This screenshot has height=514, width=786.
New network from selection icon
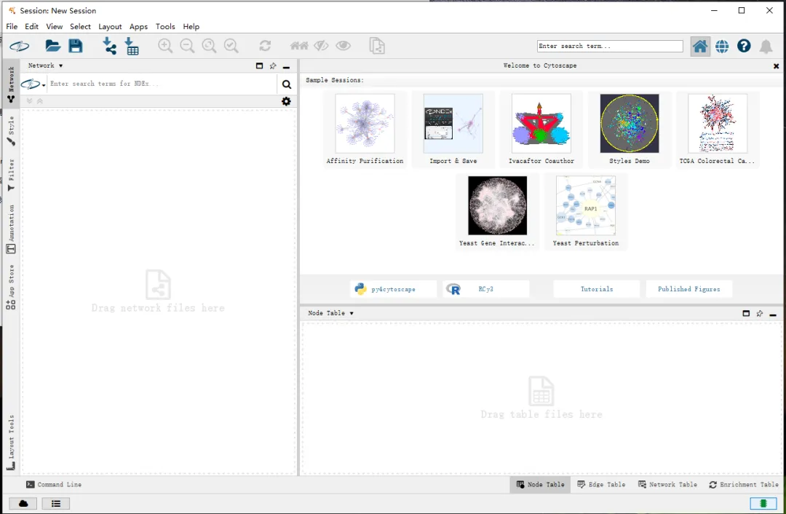pyautogui.click(x=377, y=46)
